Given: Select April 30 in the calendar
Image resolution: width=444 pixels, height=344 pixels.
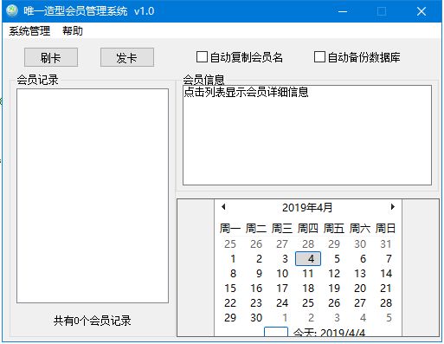Looking at the screenshot, I should (x=256, y=318).
